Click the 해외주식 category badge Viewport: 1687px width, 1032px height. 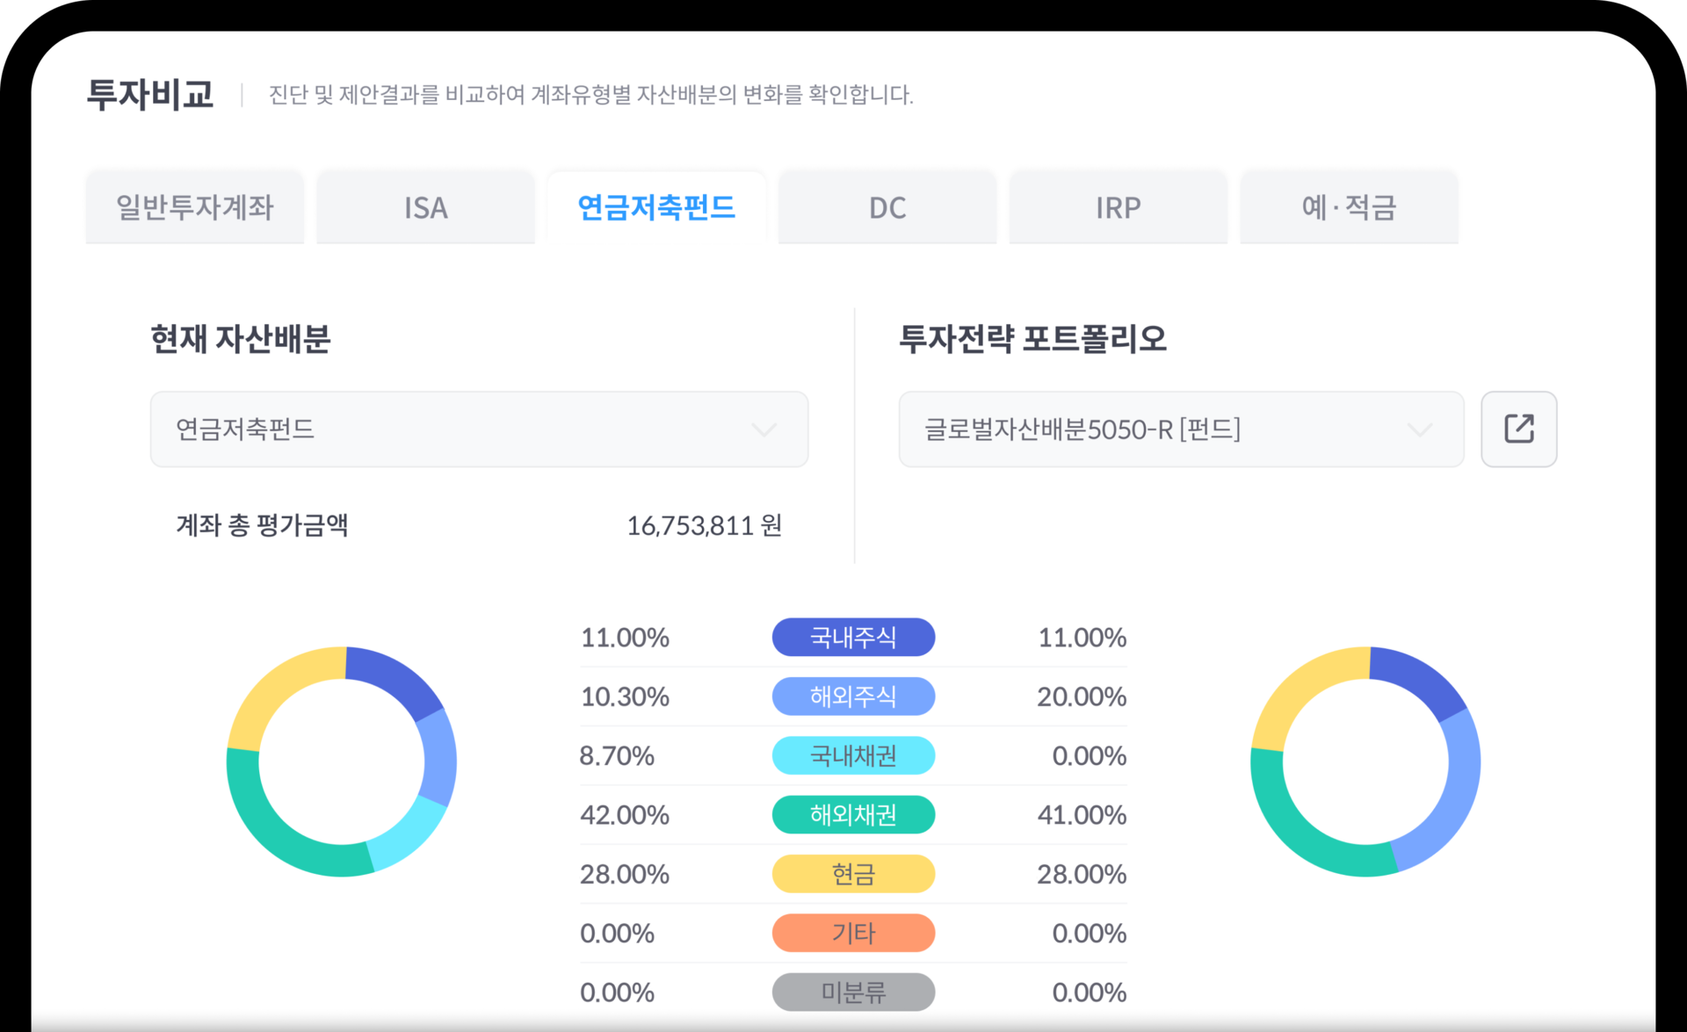[853, 696]
